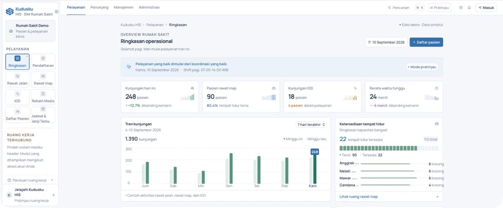Toggle the Minggu lalu chart legend
The image size is (503, 208).
tap(317, 139)
